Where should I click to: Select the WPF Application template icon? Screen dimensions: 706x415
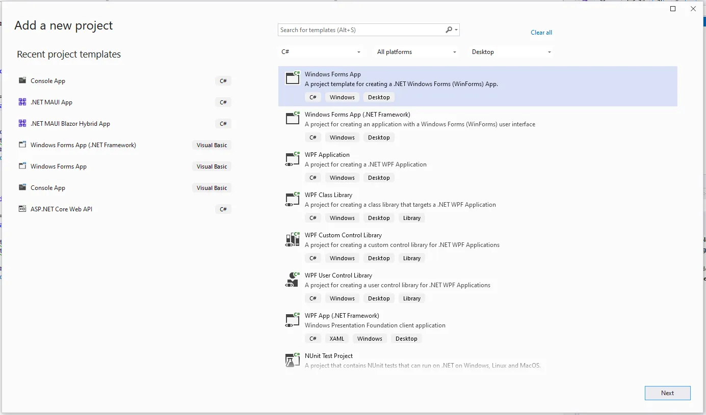292,159
